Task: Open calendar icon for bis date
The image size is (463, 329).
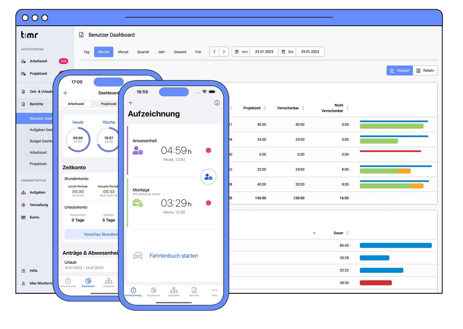Action: (283, 52)
